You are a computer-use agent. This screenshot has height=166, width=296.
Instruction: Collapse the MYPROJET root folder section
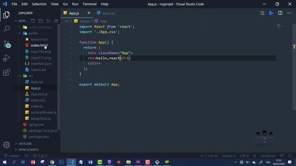(x=21, y=21)
